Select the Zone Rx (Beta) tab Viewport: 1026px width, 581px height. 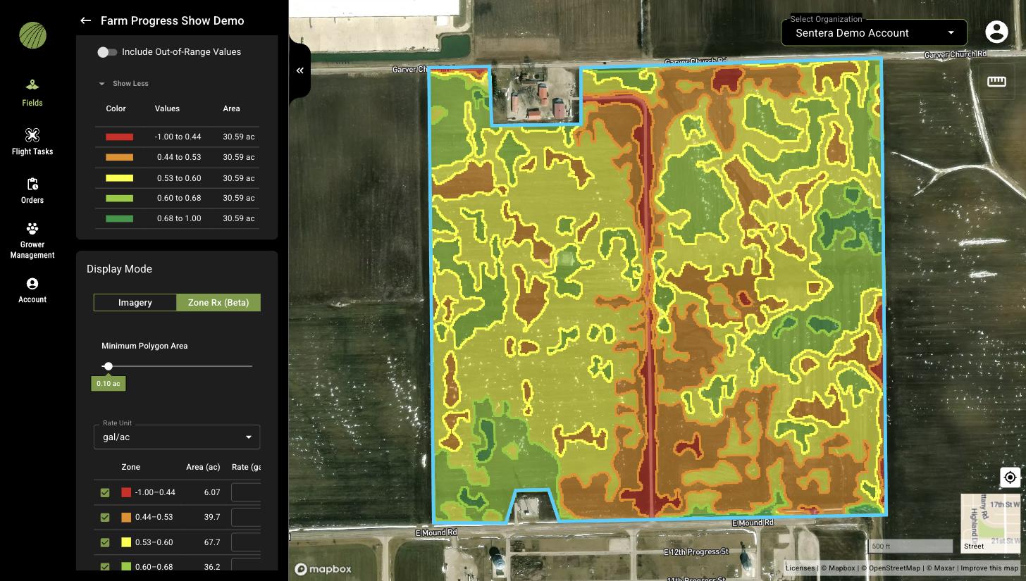(x=218, y=302)
